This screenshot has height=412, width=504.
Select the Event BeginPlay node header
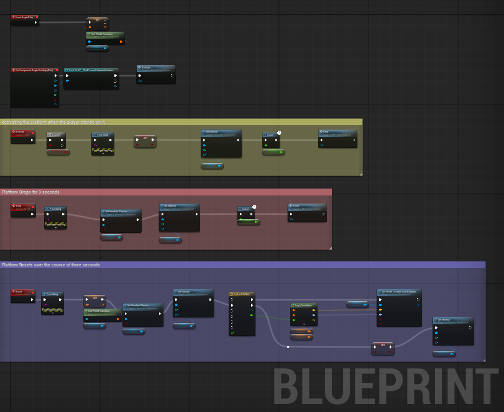click(25, 17)
